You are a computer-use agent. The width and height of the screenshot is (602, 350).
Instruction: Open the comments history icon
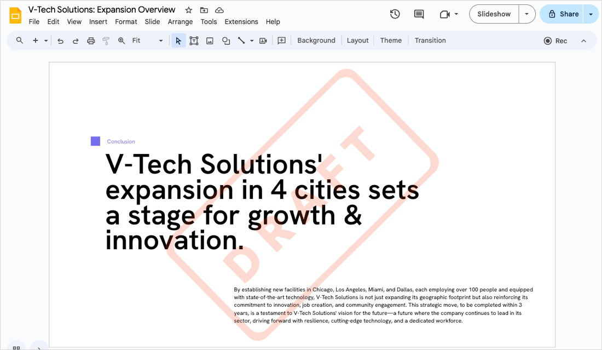419,14
